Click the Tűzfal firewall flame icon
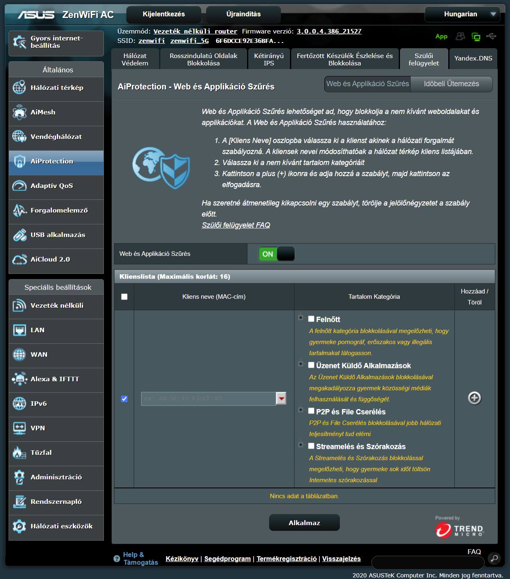Screen dimensions: 510x579 19,453
